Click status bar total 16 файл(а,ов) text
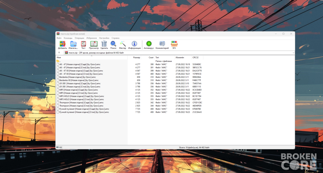 [x=194, y=147]
